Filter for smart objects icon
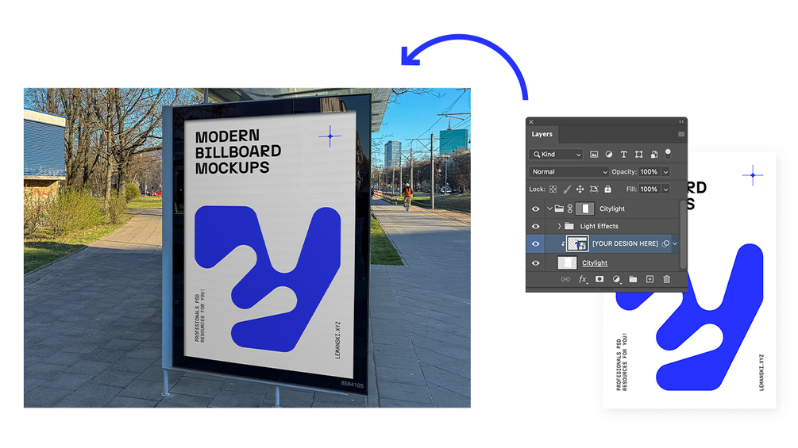 [x=654, y=155]
